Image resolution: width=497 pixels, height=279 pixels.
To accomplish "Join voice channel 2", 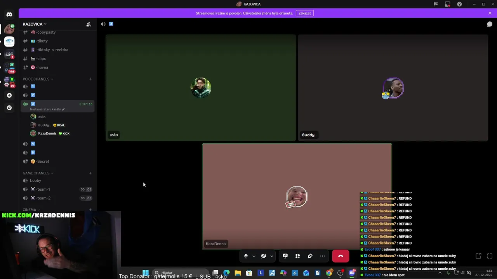I will 57,95.
